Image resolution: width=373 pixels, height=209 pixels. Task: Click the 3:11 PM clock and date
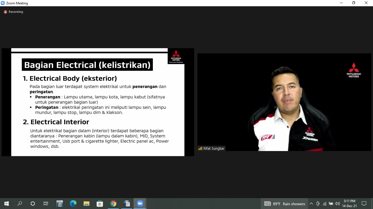pos(349,204)
